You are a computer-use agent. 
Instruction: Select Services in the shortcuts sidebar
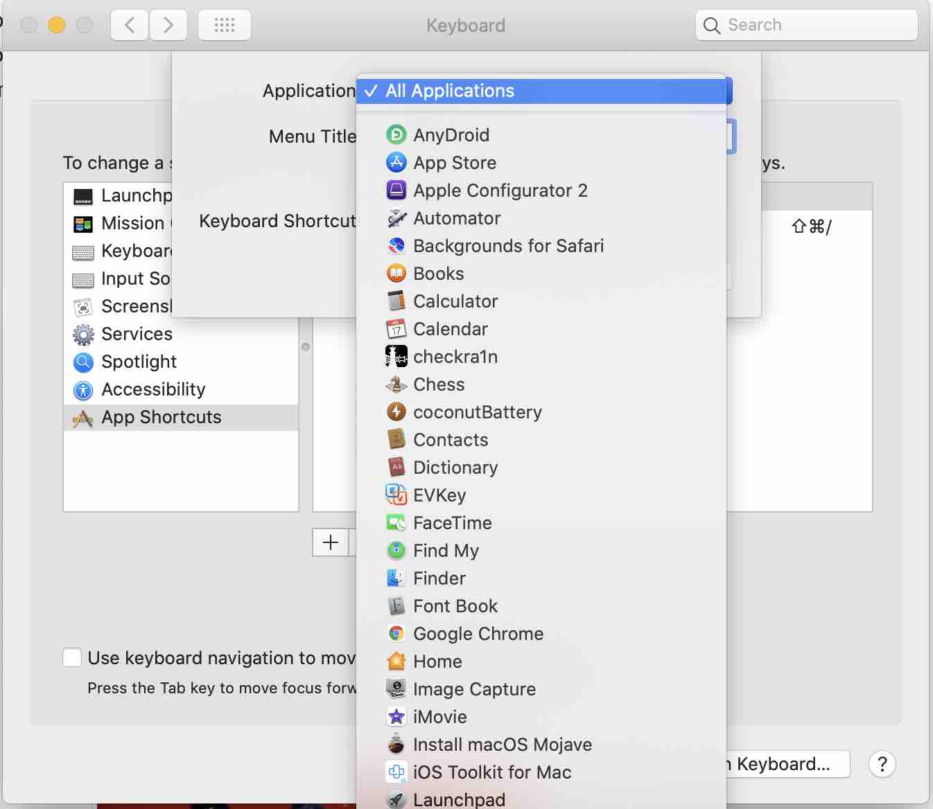181,334
